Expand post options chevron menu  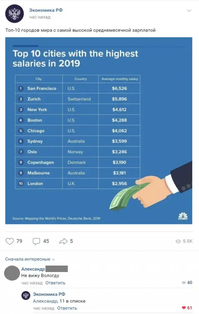[x=189, y=11]
